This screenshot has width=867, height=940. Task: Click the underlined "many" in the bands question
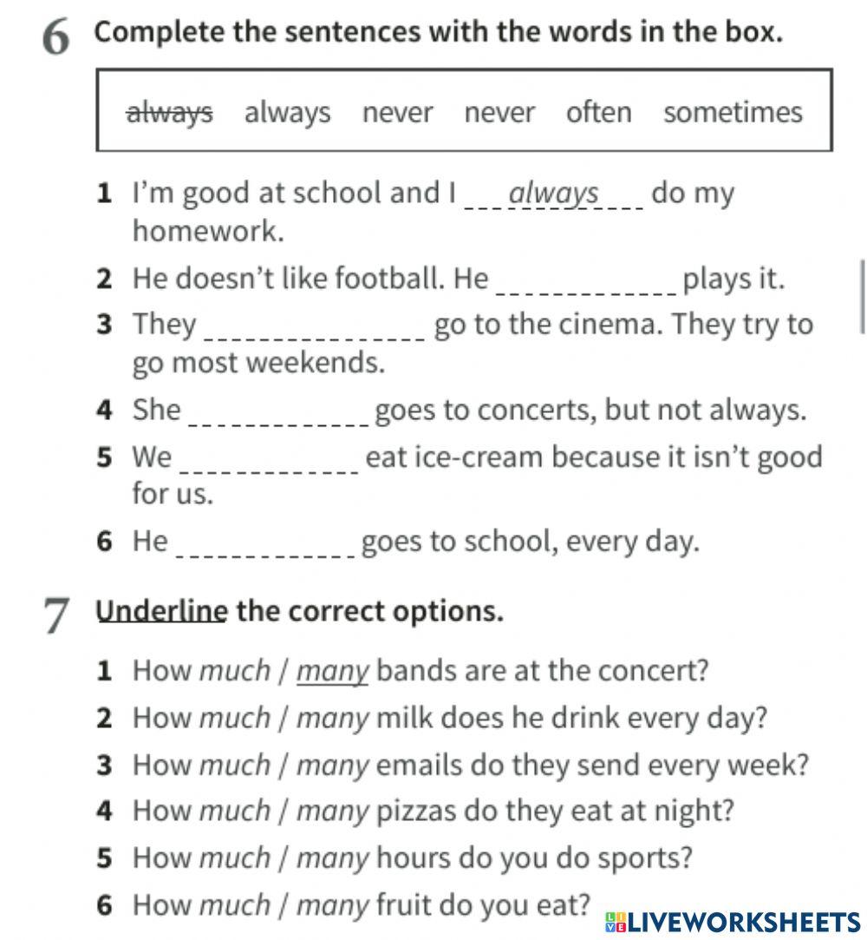pos(333,672)
